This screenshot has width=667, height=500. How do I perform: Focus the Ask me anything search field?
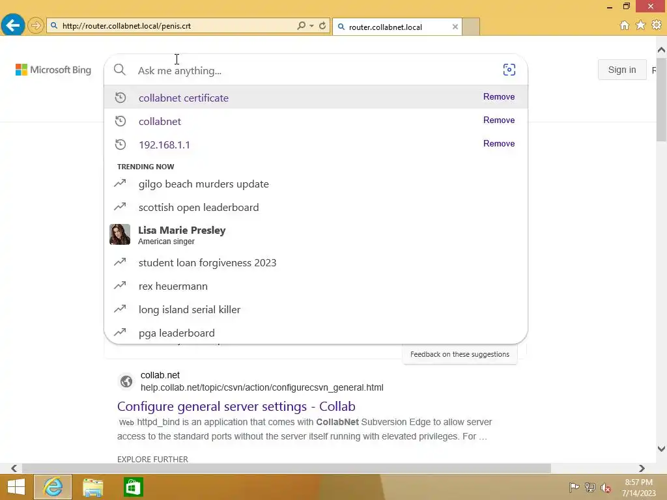click(x=315, y=70)
